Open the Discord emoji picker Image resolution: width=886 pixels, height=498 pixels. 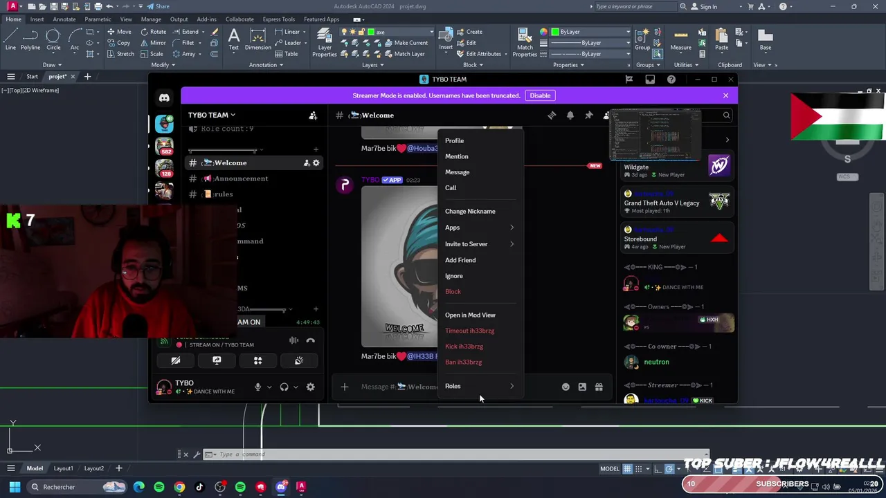[566, 387]
